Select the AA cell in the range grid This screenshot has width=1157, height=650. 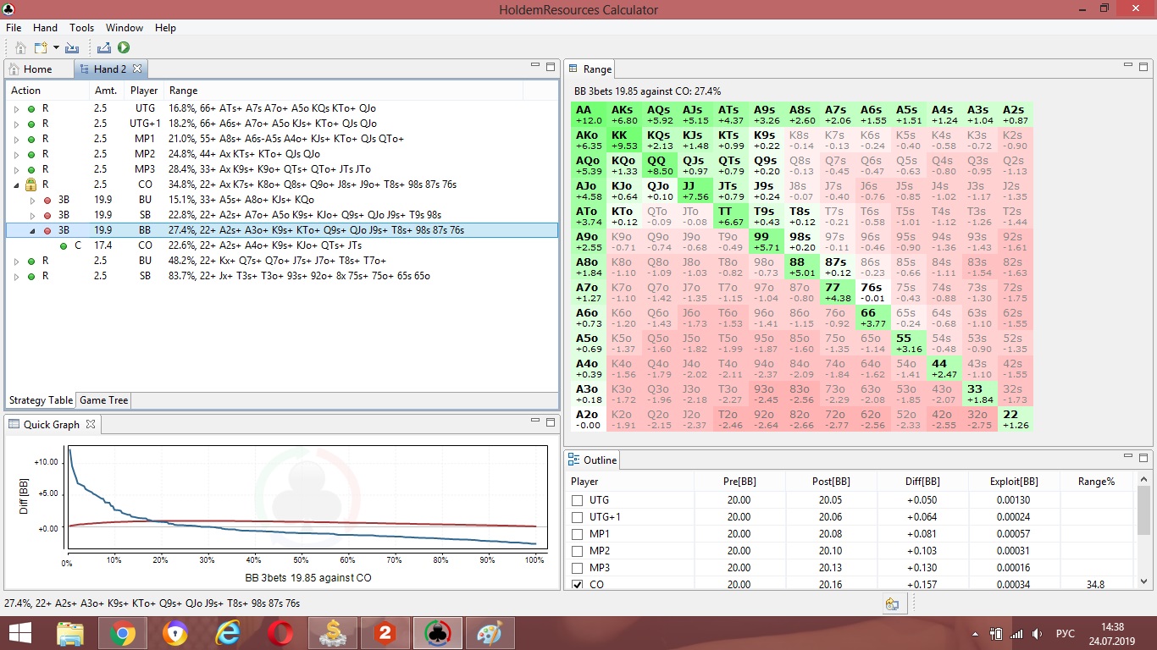(x=589, y=114)
